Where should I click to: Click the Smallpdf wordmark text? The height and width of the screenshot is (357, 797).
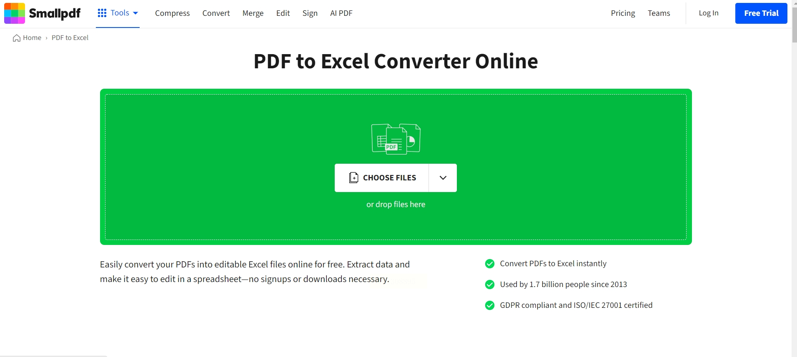(x=55, y=14)
